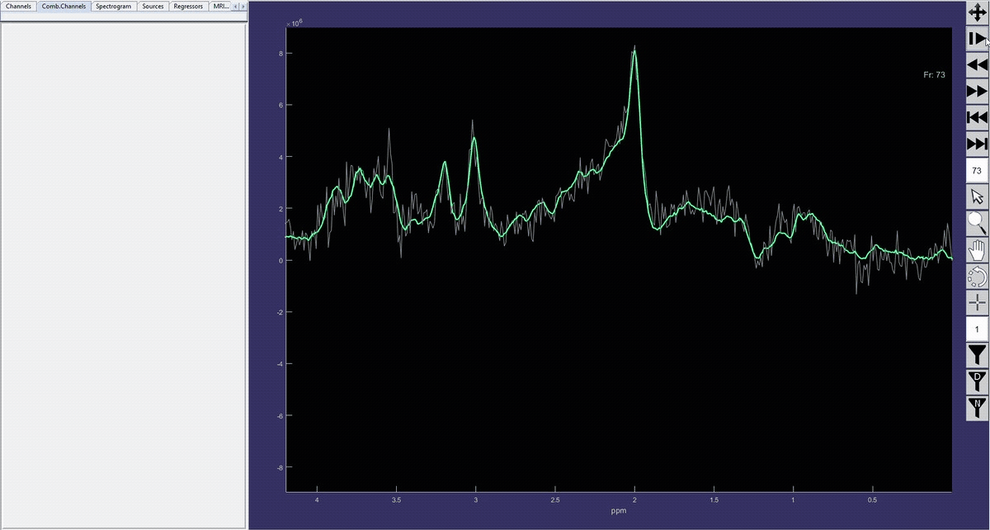This screenshot has width=990, height=530.
Task: Click the rotate/reset circular arrow icon
Action: [x=977, y=276]
